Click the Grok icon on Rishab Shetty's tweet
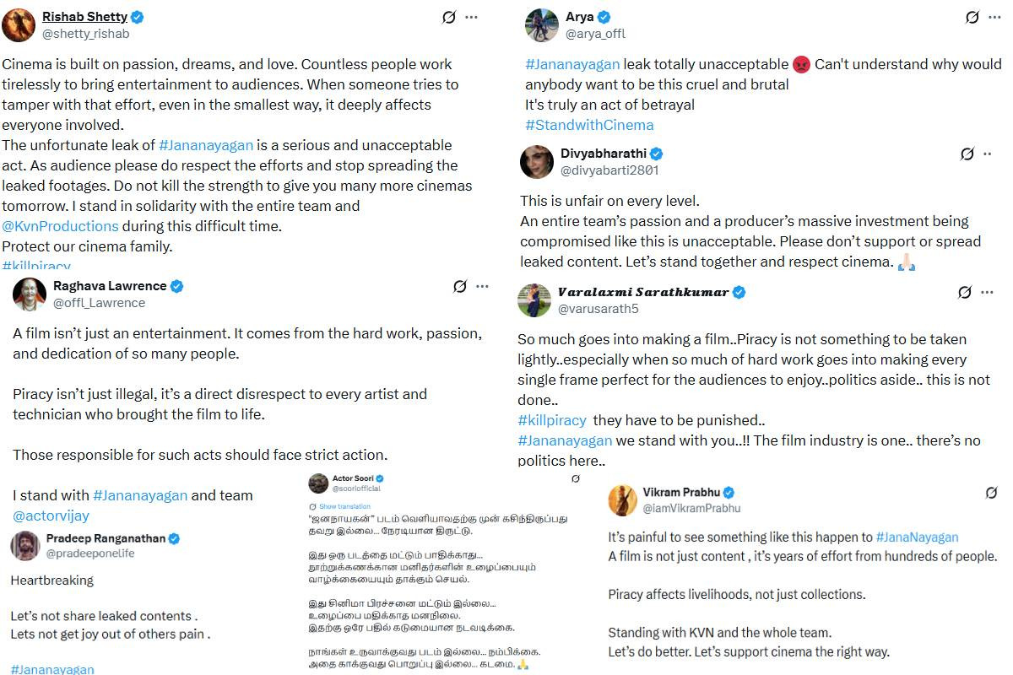Viewport: 1013px width, 675px height. point(451,17)
